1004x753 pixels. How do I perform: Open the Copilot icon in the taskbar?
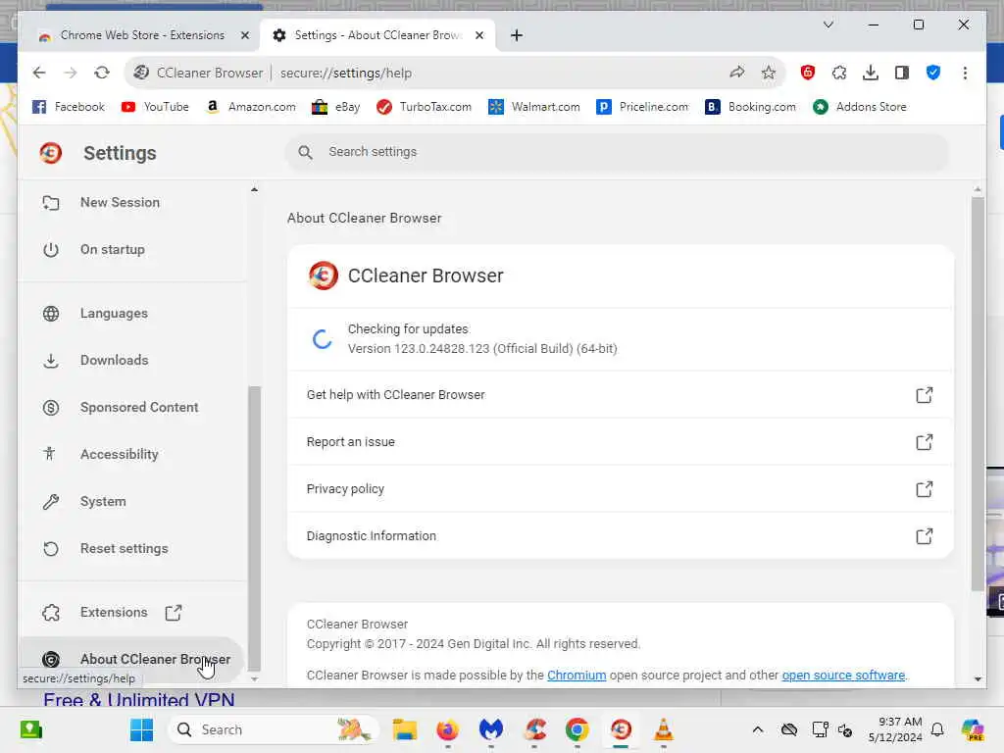pyautogui.click(x=973, y=729)
